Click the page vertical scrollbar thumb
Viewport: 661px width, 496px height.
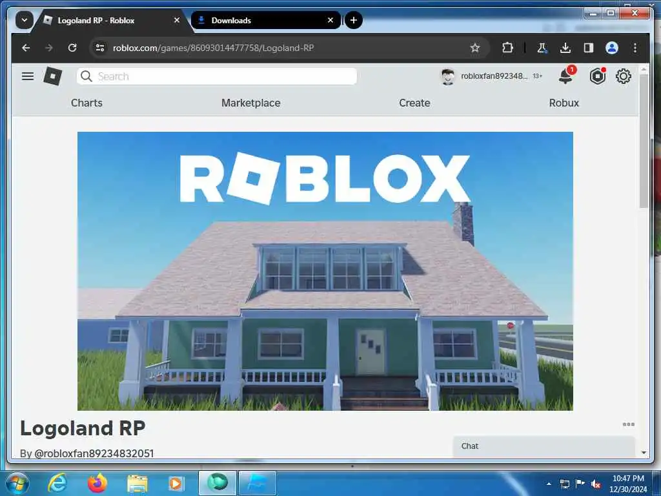click(x=644, y=141)
